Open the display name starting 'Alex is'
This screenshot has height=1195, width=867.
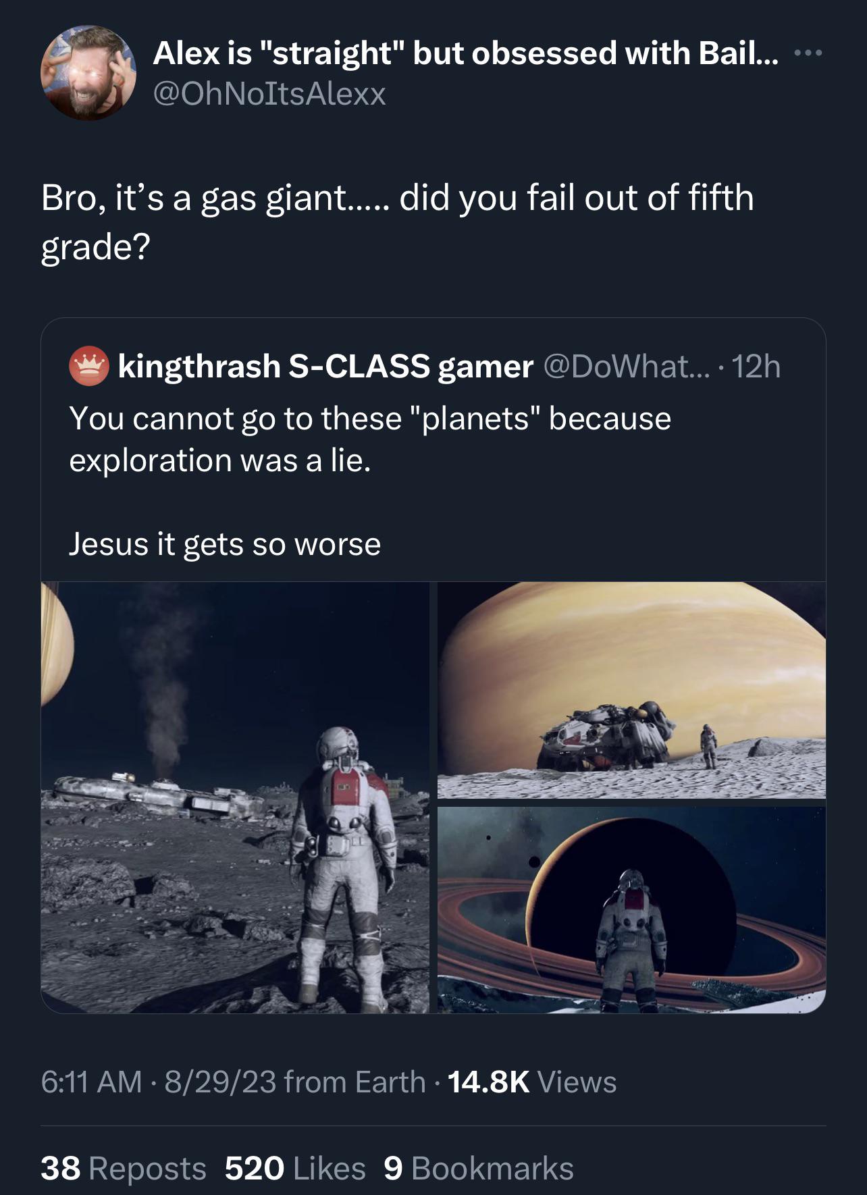(465, 53)
